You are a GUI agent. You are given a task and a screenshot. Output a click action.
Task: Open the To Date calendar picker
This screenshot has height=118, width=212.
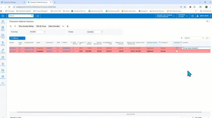(x=102, y=32)
